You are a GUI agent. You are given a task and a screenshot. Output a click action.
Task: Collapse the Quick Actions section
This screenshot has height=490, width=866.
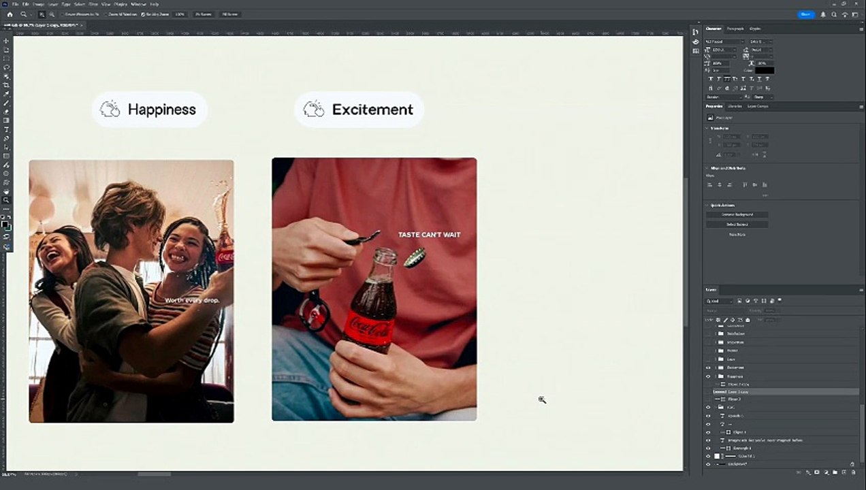pos(706,206)
